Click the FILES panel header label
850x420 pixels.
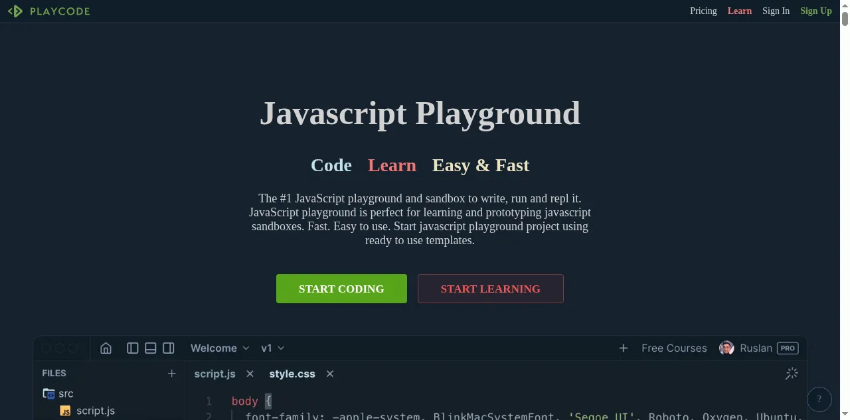pos(54,374)
